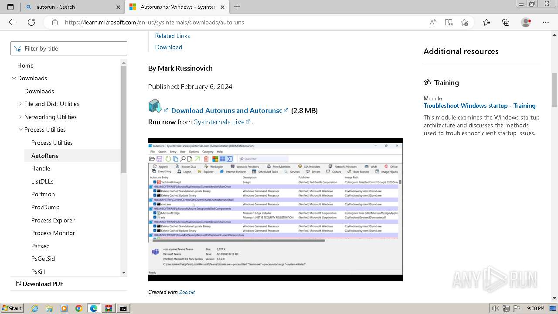Open the browser profile menu
The image size is (558, 314).
pyautogui.click(x=526, y=22)
